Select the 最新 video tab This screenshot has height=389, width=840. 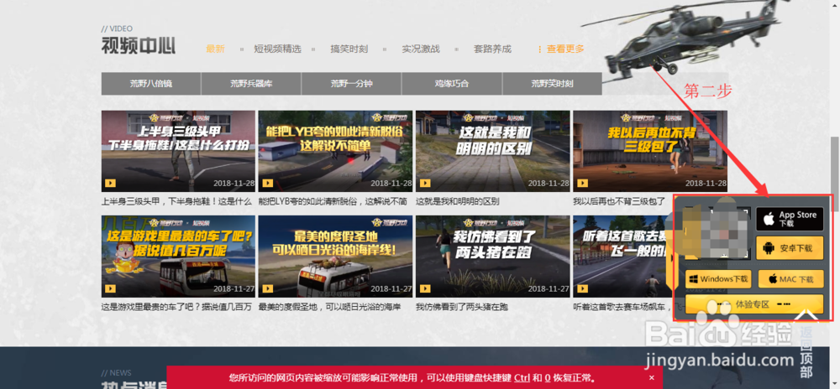click(x=215, y=49)
